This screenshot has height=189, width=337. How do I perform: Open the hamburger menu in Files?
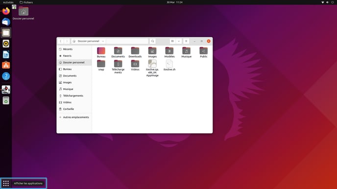point(186,41)
